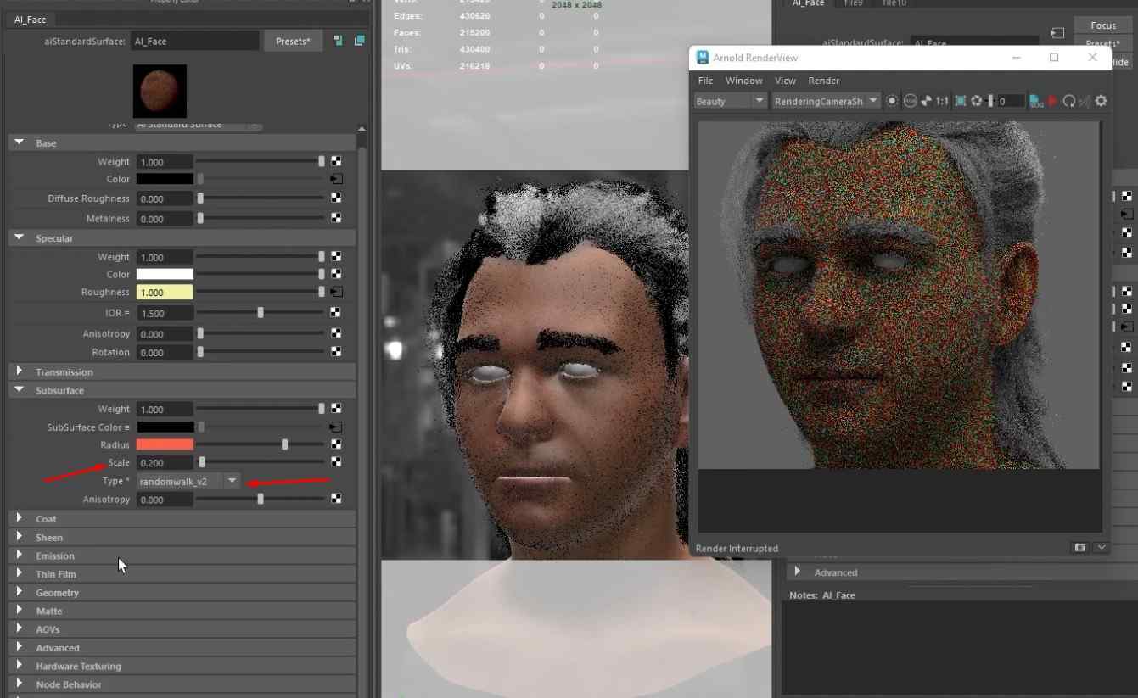Open the connected map on Specular Roughness
Viewport: 1138px width, 698px height.
(x=336, y=292)
